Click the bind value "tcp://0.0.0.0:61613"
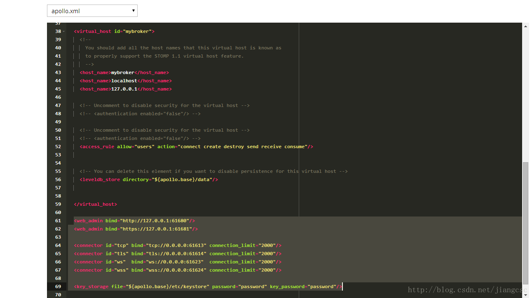532x298 pixels. tap(176, 245)
